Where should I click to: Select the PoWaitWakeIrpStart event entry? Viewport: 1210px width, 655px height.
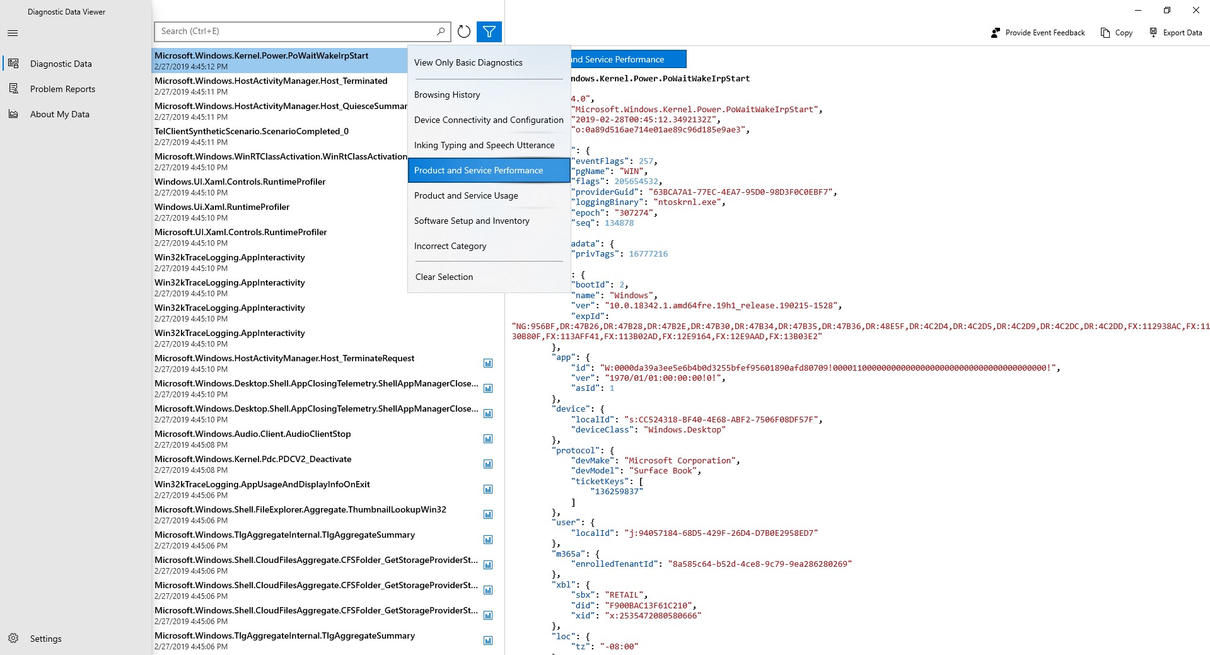[261, 60]
